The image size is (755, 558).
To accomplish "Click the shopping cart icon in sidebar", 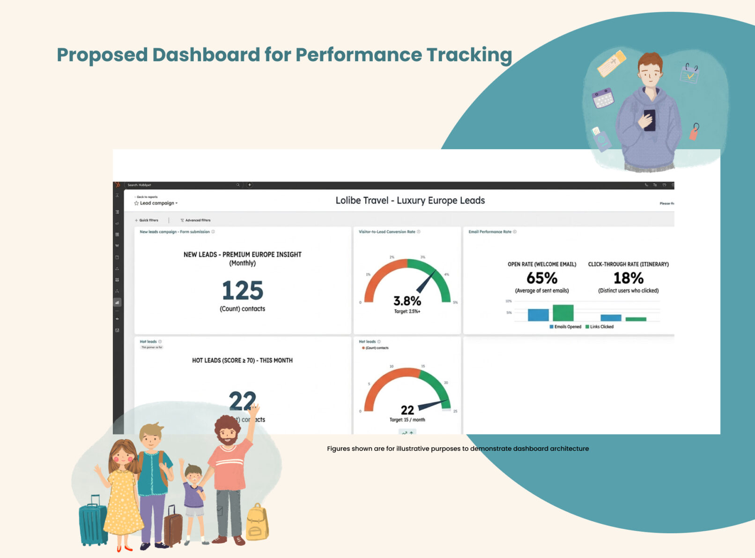I will pyautogui.click(x=117, y=246).
